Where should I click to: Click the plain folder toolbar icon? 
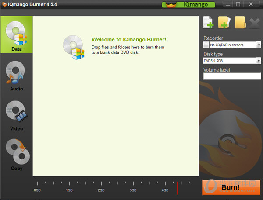point(240,22)
